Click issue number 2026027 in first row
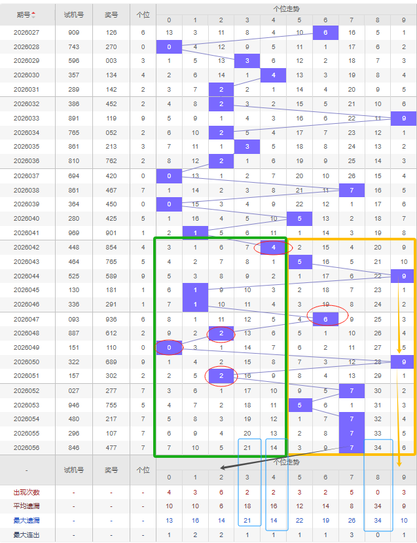417x543 pixels. pos(27,32)
